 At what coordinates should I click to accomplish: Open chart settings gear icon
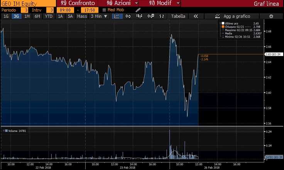coord(271,16)
